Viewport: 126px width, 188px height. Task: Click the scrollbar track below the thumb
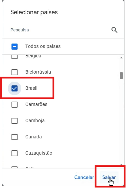coord(122,121)
